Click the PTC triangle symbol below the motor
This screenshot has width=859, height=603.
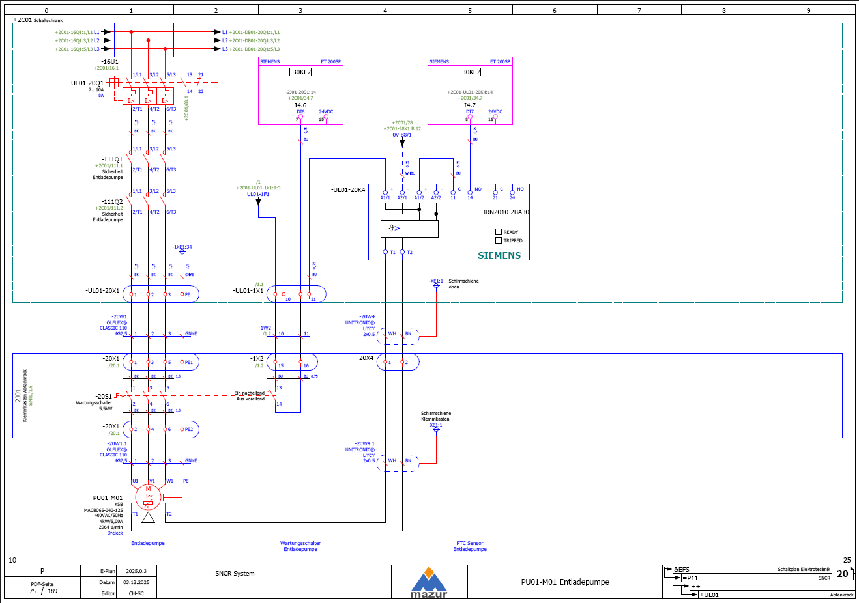[x=148, y=518]
